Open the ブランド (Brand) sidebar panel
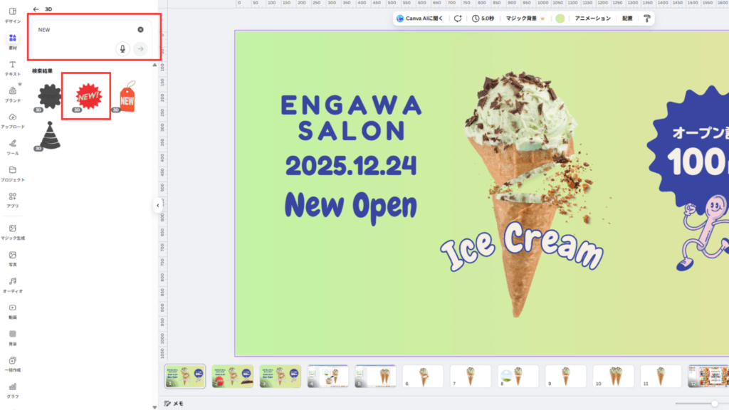This screenshot has height=410, width=729. [12, 93]
